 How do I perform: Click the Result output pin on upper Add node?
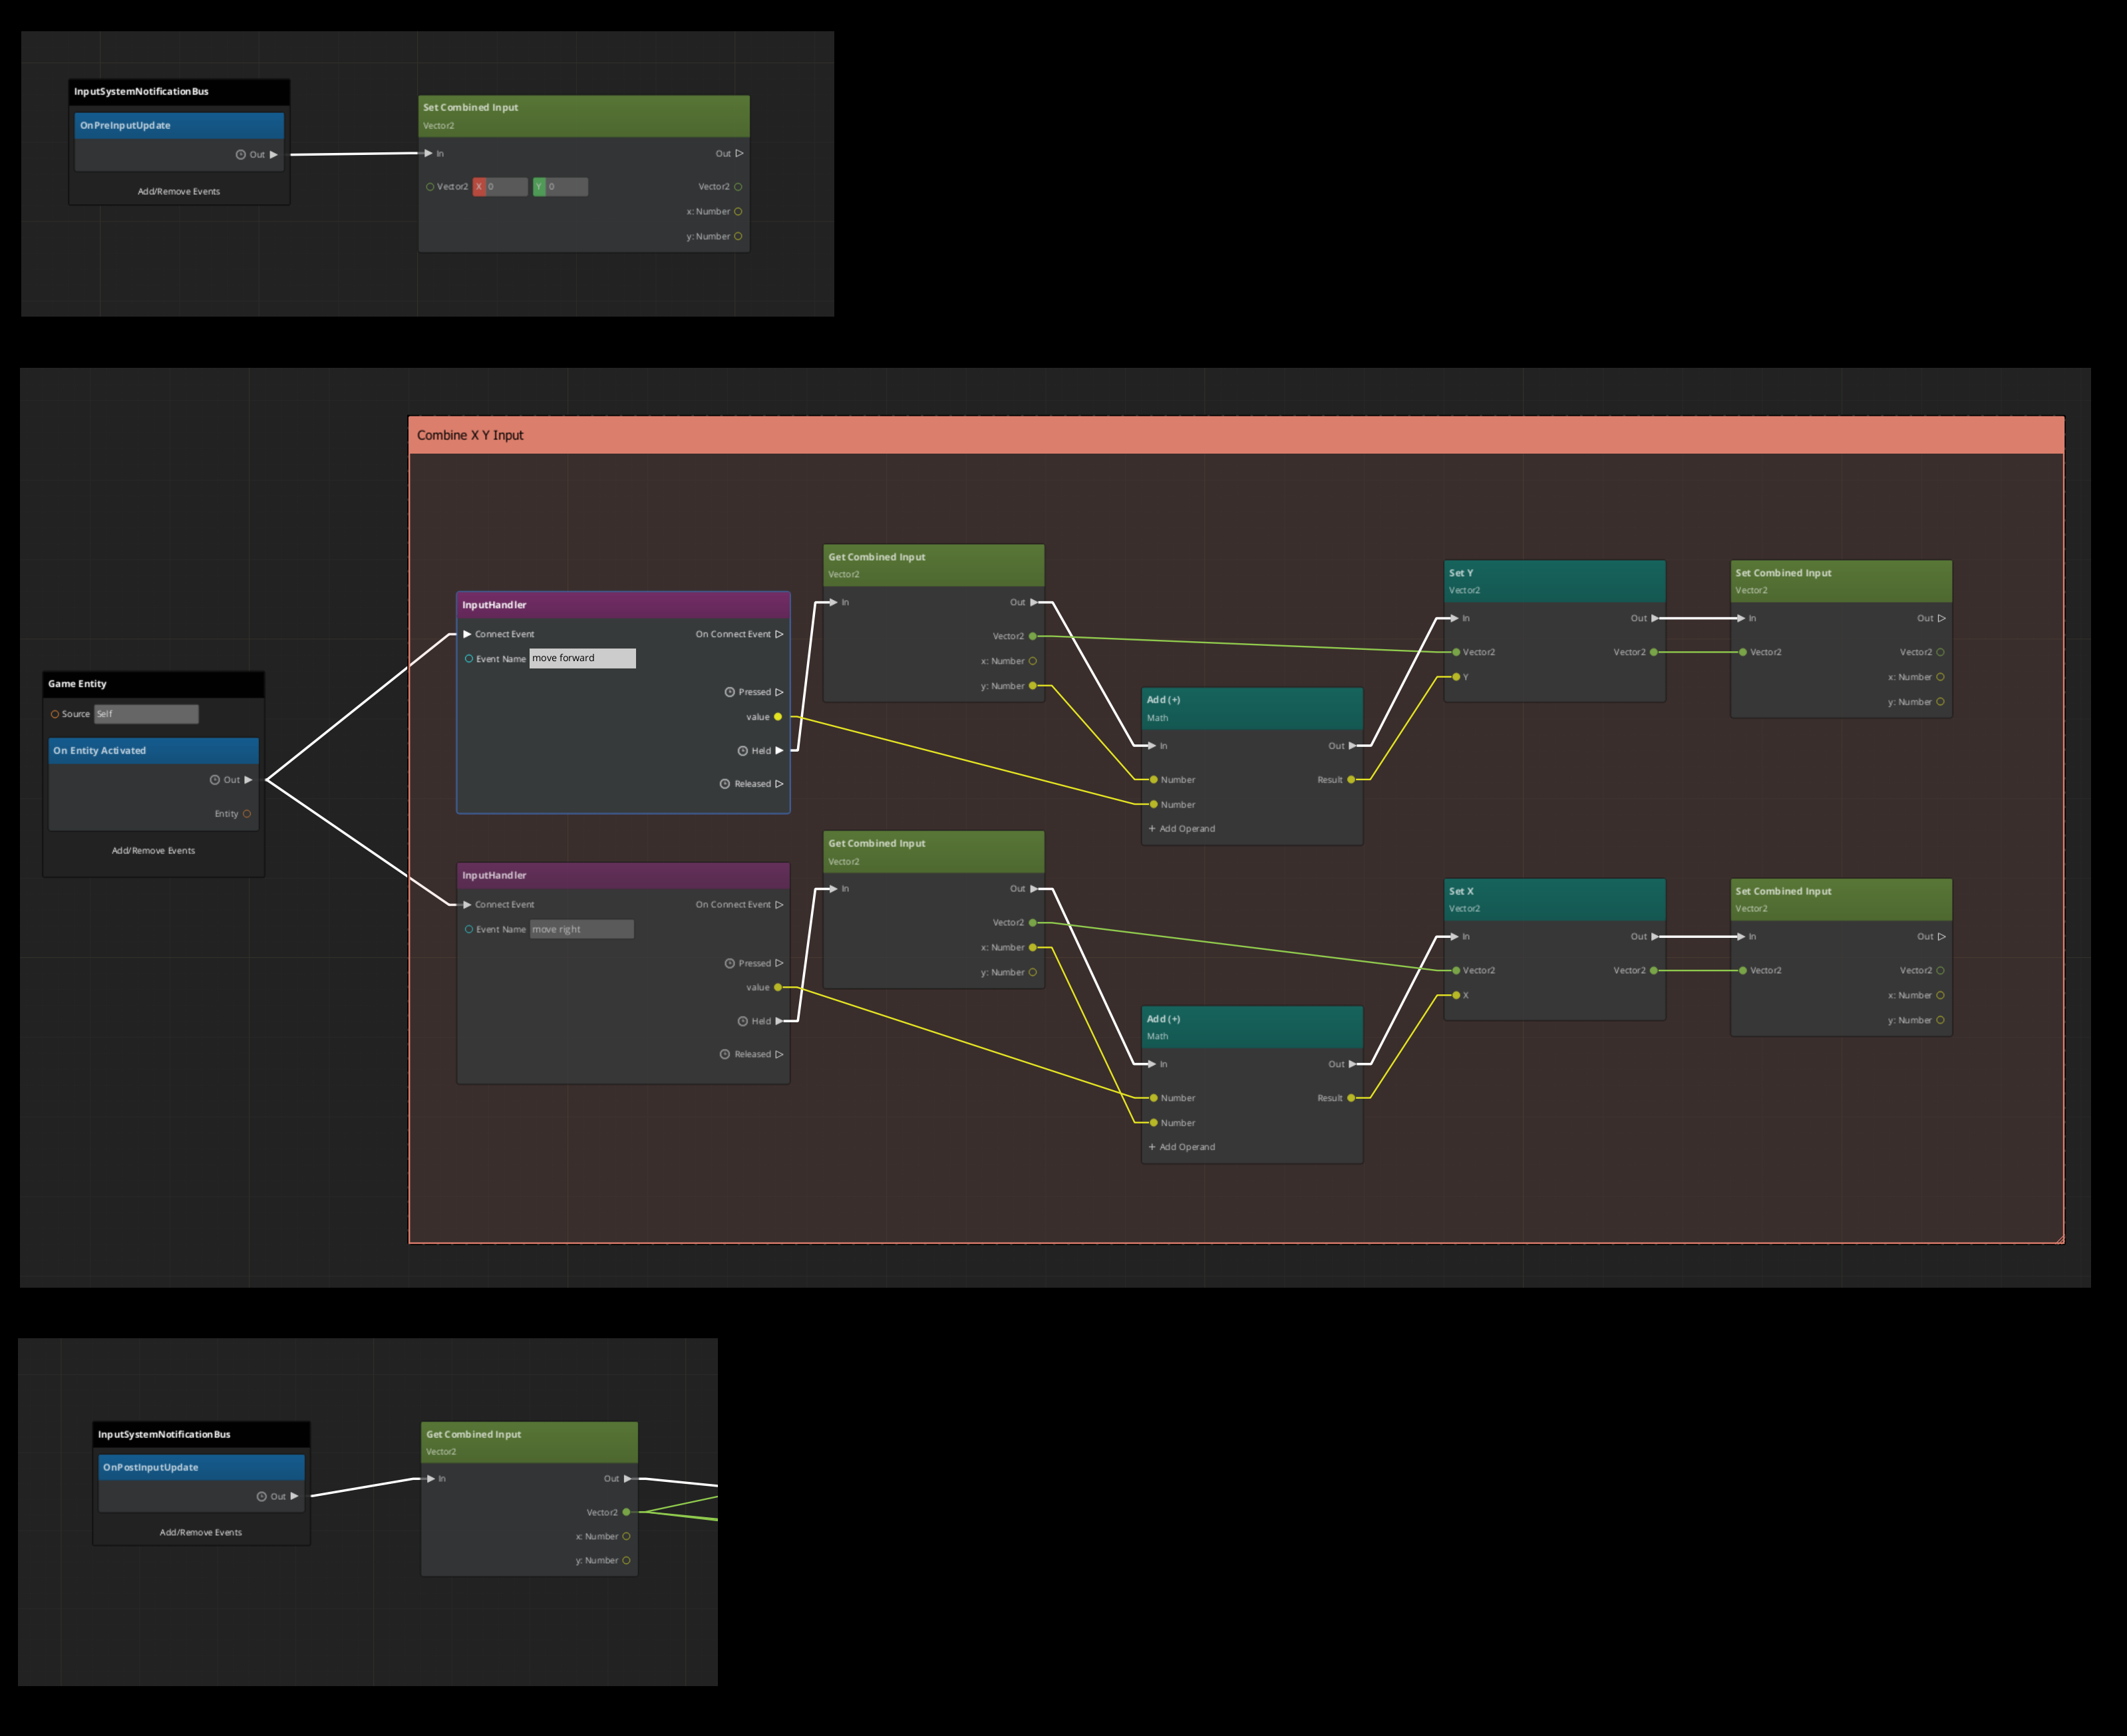coord(1351,779)
